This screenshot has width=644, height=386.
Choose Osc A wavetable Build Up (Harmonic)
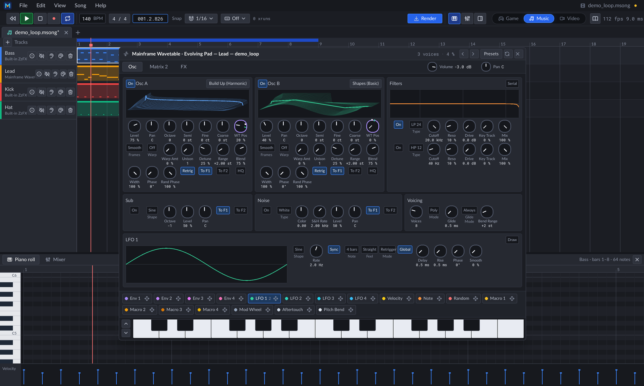click(x=228, y=84)
